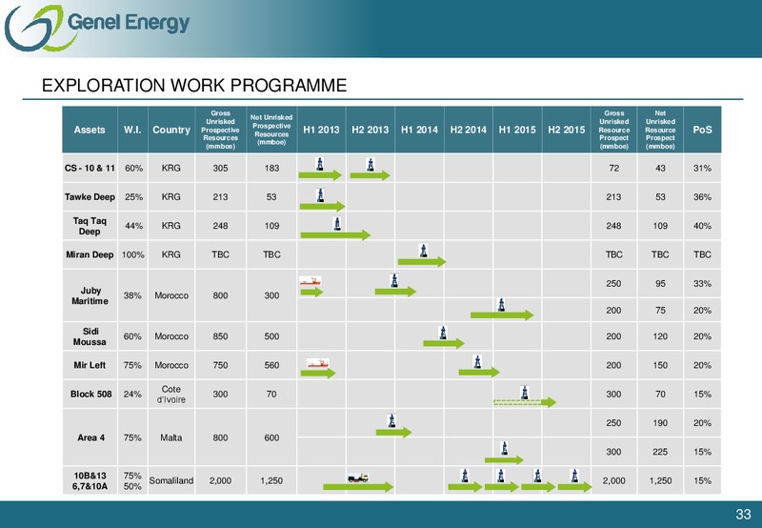Click the dashed green arrow in Block 508 row
This screenshot has width=762, height=528.
[525, 402]
